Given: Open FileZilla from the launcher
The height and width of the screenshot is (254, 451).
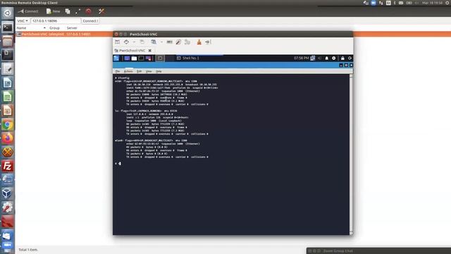Looking at the screenshot, I should [x=8, y=167].
